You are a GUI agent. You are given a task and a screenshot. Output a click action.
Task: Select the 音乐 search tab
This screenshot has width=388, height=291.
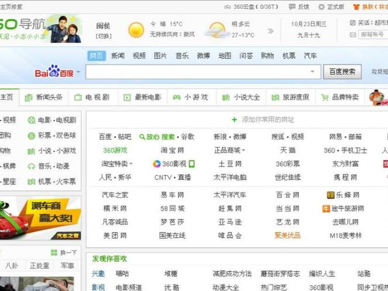tap(182, 56)
